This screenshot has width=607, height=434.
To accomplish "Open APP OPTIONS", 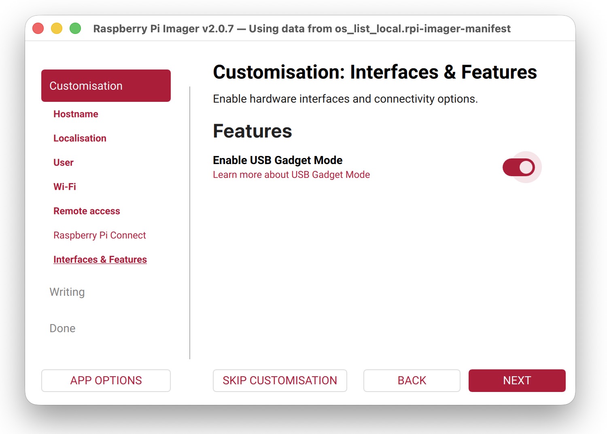I will 106,380.
